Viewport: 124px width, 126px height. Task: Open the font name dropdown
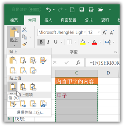[85, 32]
